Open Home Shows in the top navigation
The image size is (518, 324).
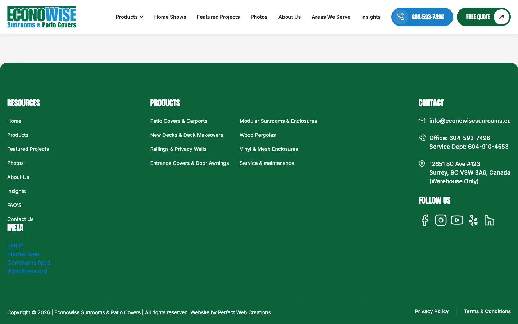coord(170,17)
